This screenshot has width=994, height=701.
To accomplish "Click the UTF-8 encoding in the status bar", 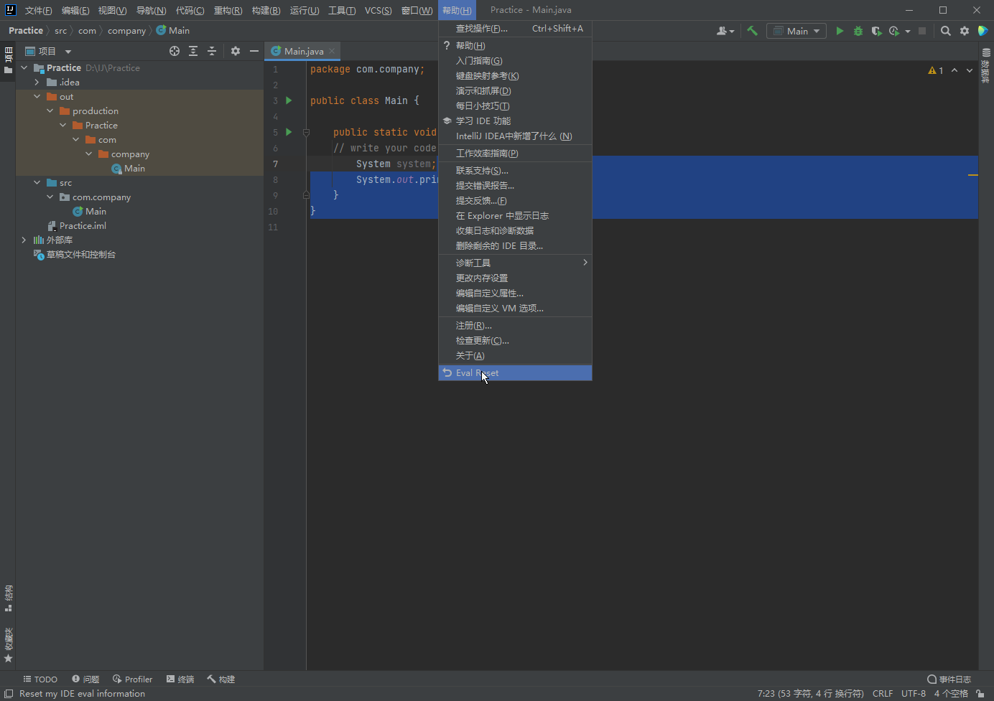I will [914, 694].
